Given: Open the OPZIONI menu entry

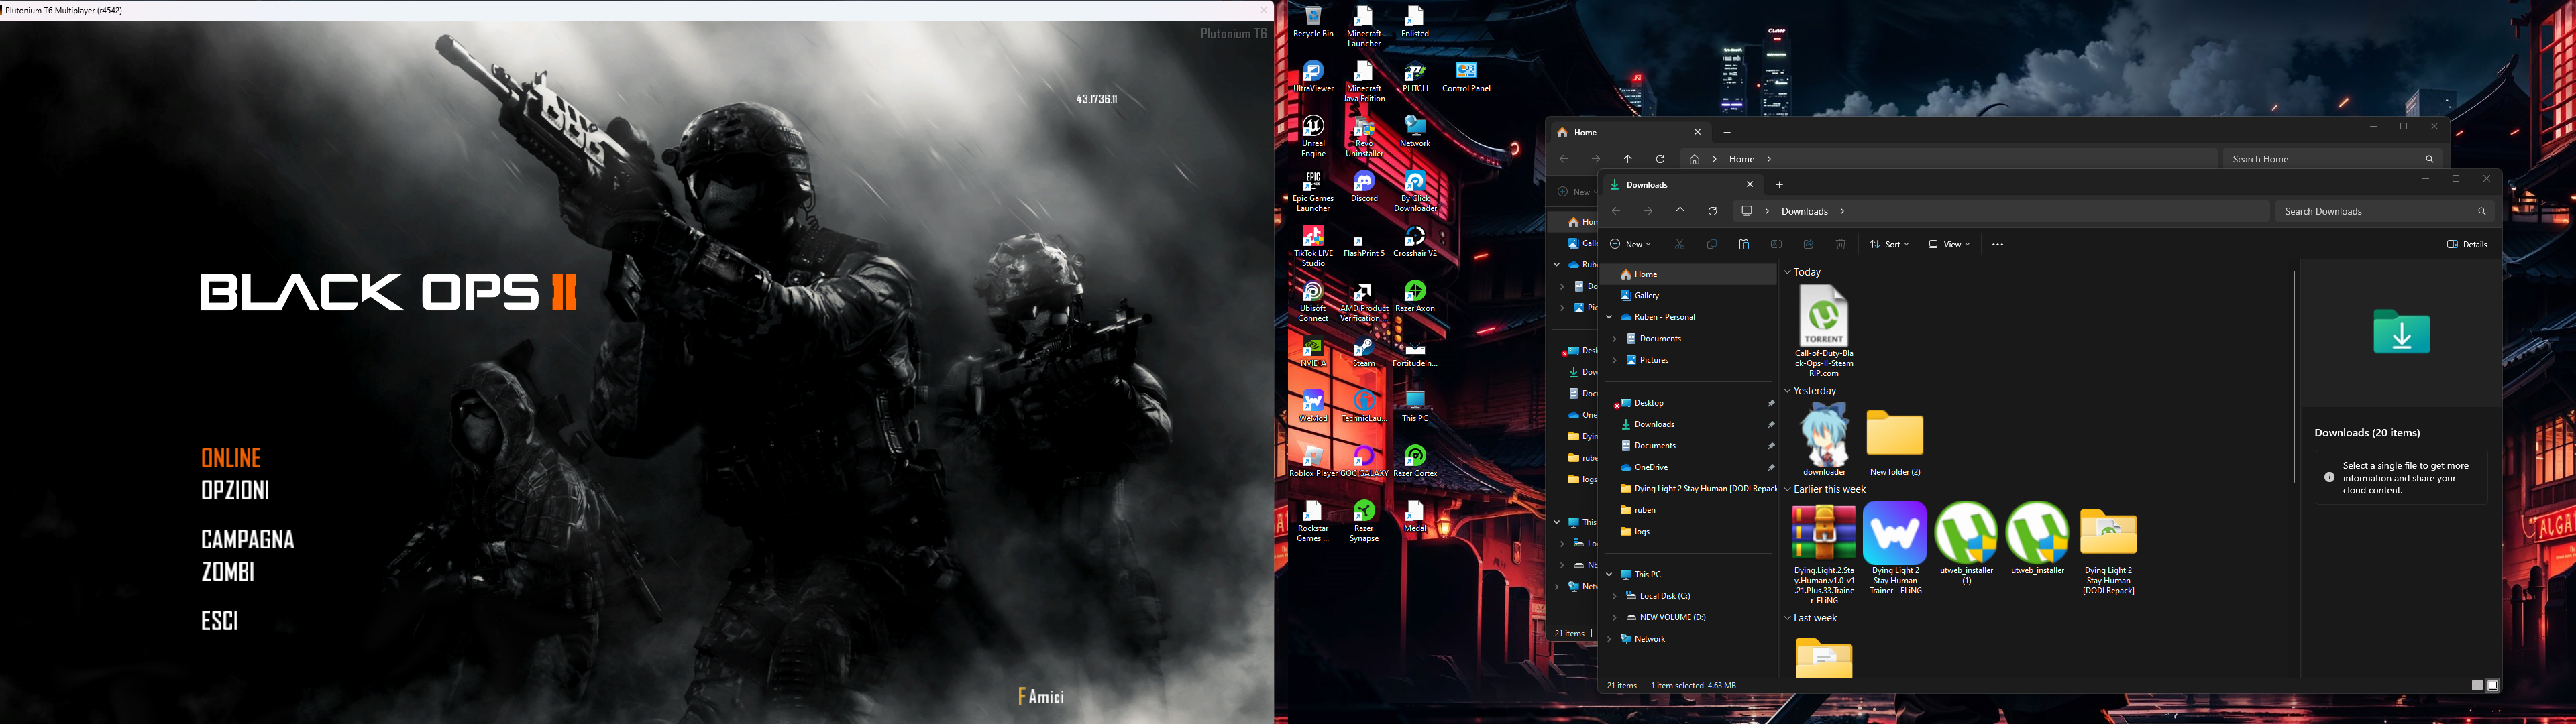Looking at the screenshot, I should click(235, 489).
